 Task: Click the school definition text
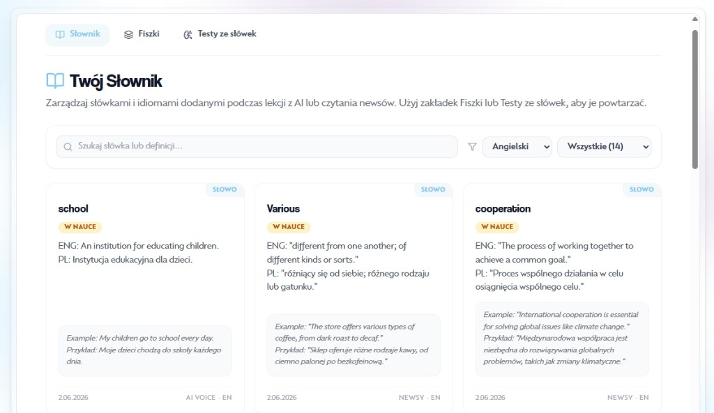(139, 252)
